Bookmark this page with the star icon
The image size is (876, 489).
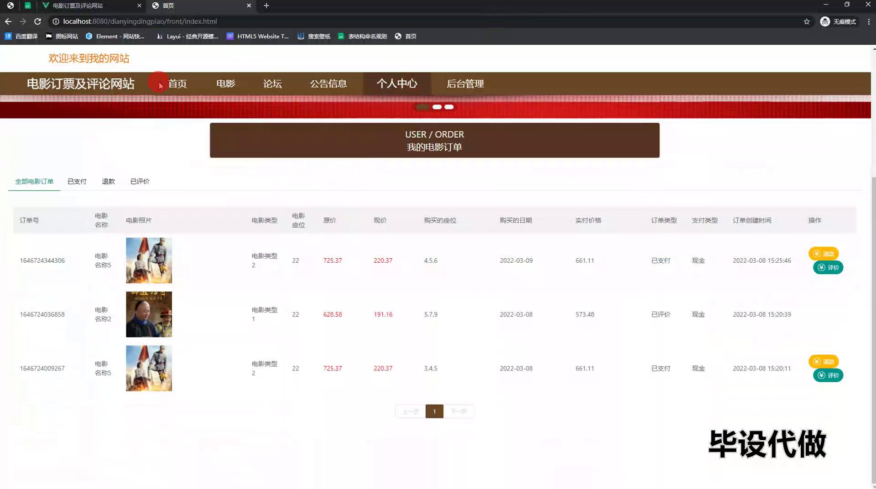pos(807,21)
